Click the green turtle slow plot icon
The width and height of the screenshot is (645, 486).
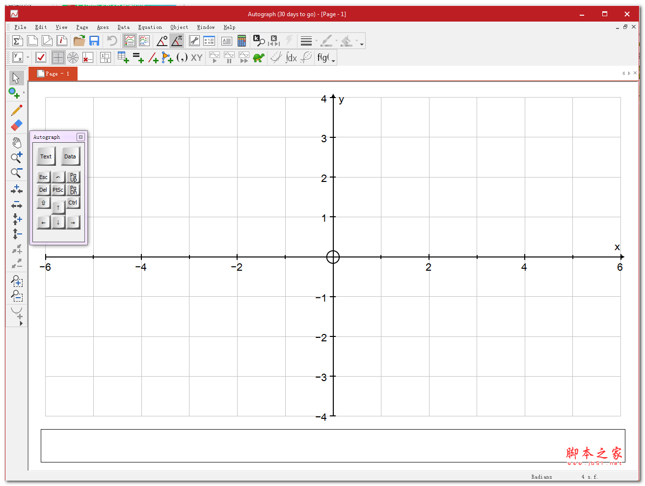(x=259, y=58)
